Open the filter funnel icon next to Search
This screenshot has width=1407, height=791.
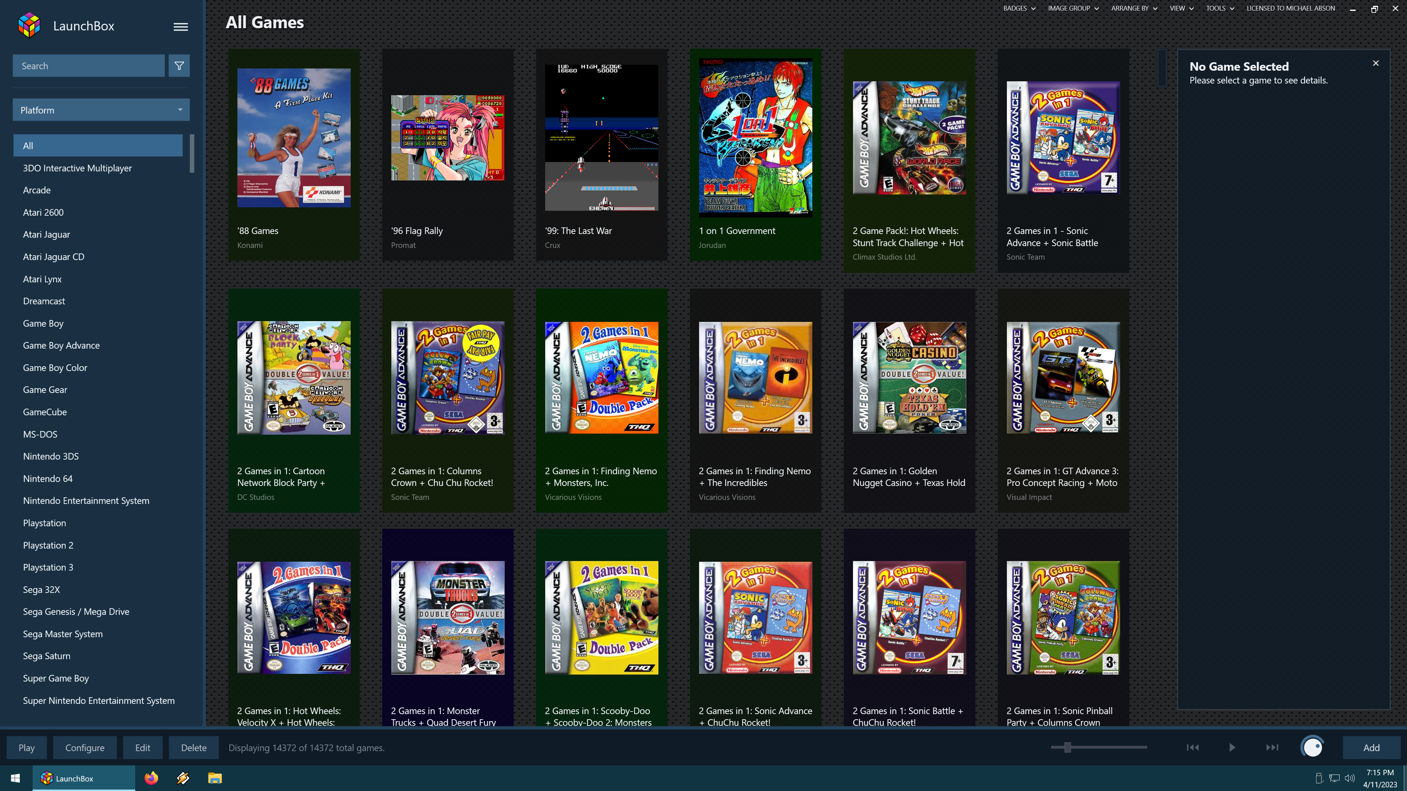pos(179,66)
